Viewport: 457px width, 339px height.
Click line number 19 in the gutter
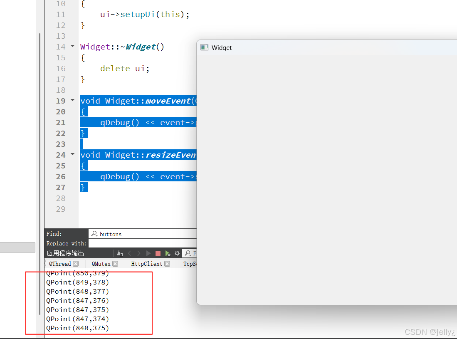click(x=61, y=101)
